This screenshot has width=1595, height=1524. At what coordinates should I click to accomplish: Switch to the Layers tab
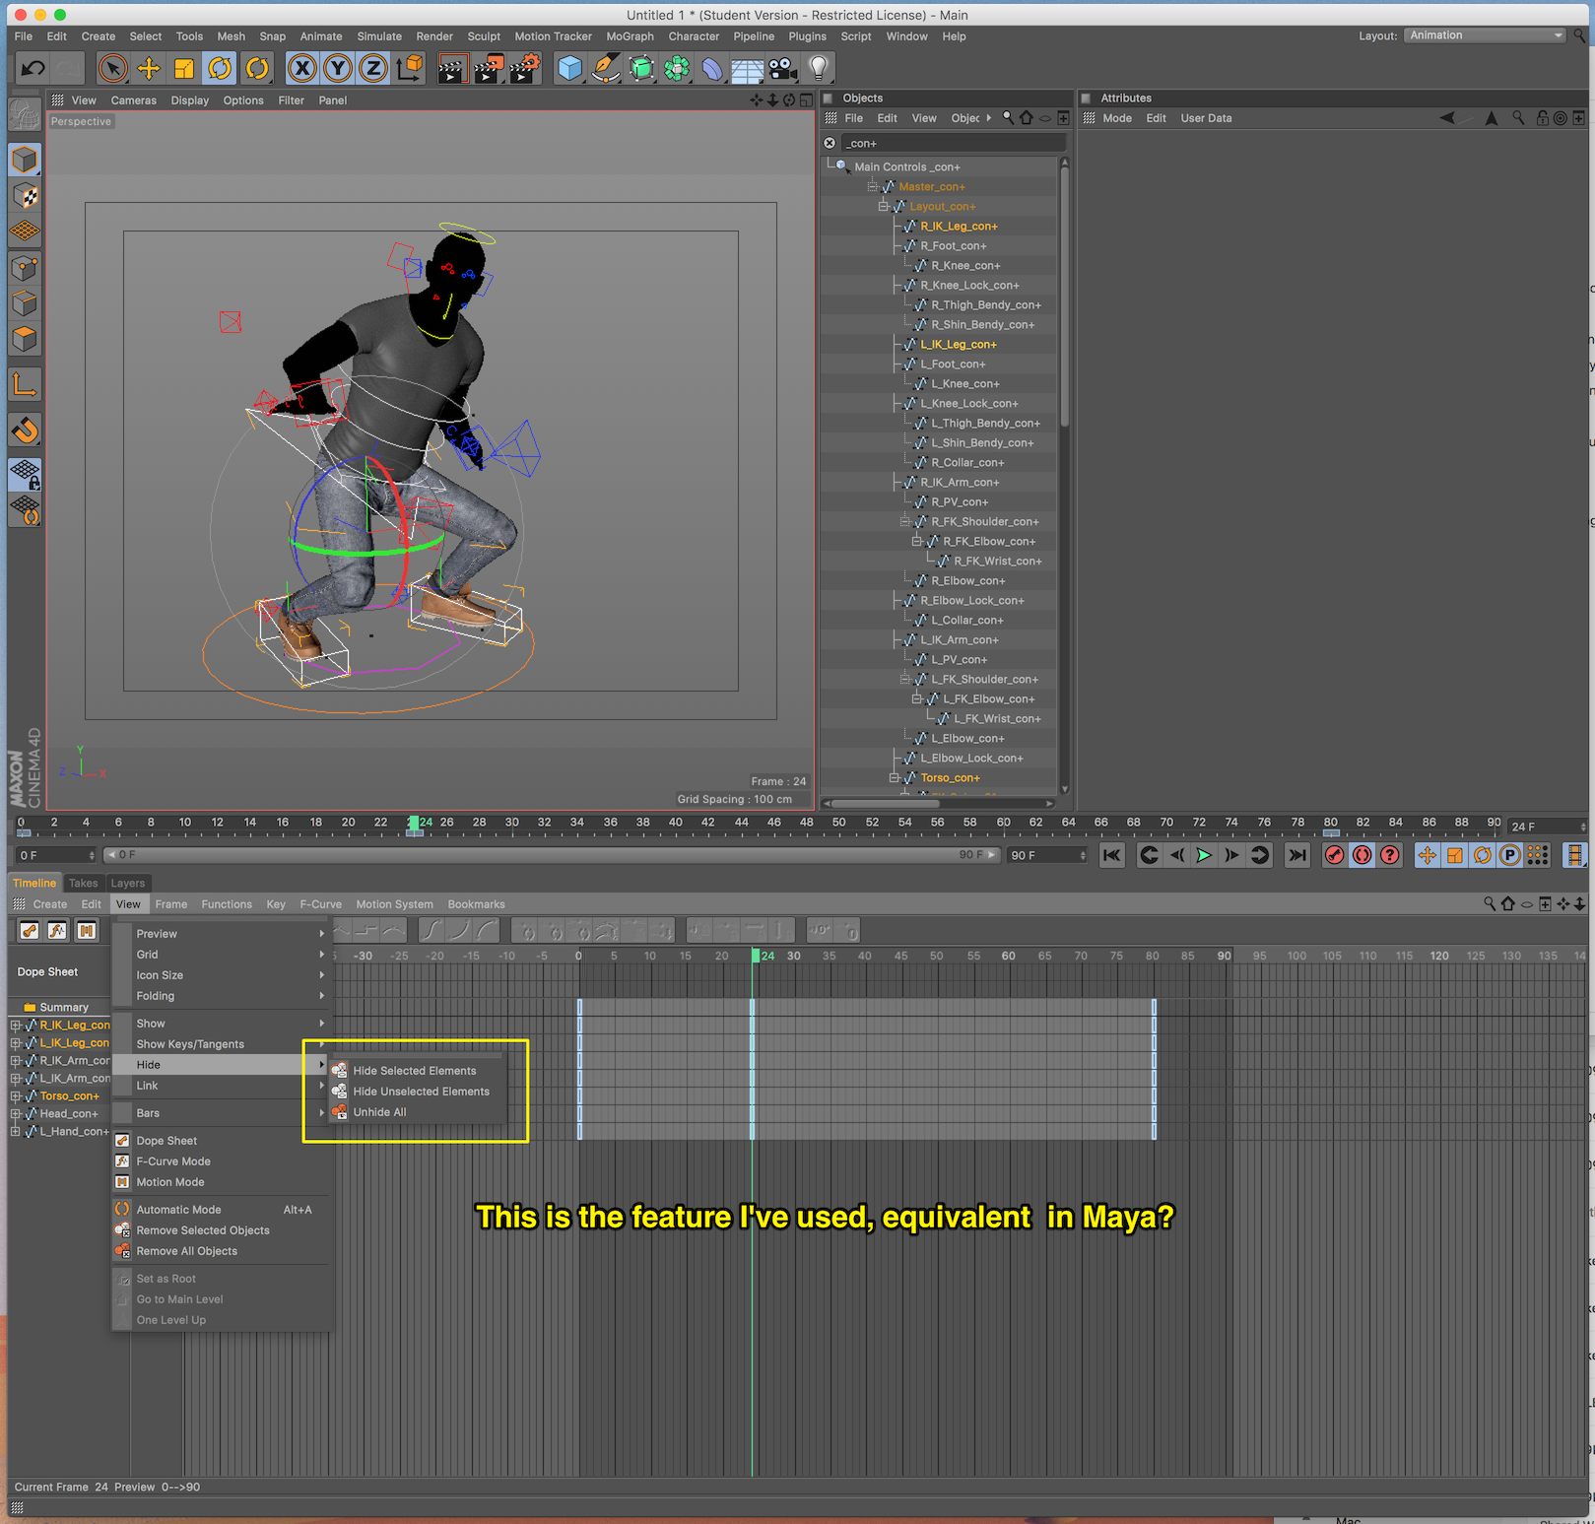128,883
